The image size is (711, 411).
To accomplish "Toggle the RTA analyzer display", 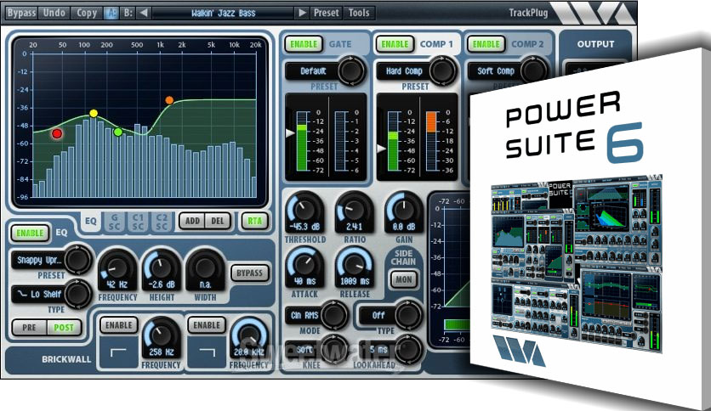I will (254, 221).
